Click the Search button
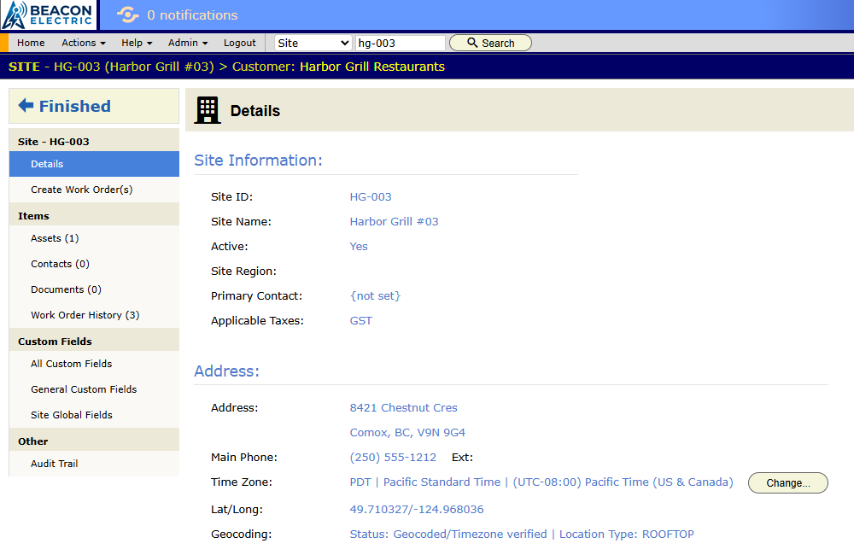This screenshot has height=555, width=854. pyautogui.click(x=490, y=43)
